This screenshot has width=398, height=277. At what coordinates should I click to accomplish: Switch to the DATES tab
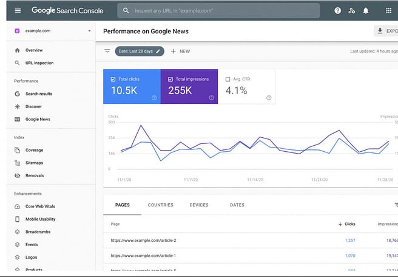pos(237,205)
